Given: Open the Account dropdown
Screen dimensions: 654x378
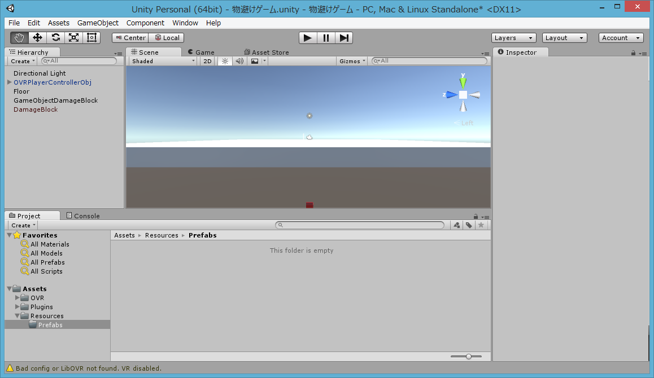Looking at the screenshot, I should tap(621, 38).
